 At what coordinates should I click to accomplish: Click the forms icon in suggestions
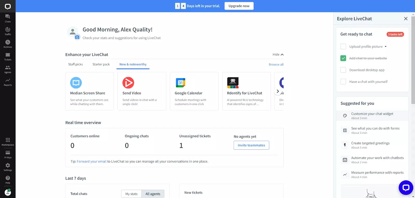[345, 130]
